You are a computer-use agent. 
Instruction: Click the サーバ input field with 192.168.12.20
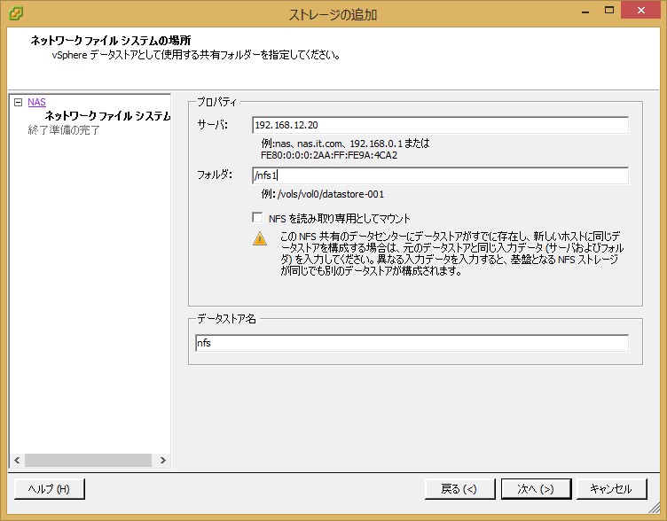[x=440, y=125]
